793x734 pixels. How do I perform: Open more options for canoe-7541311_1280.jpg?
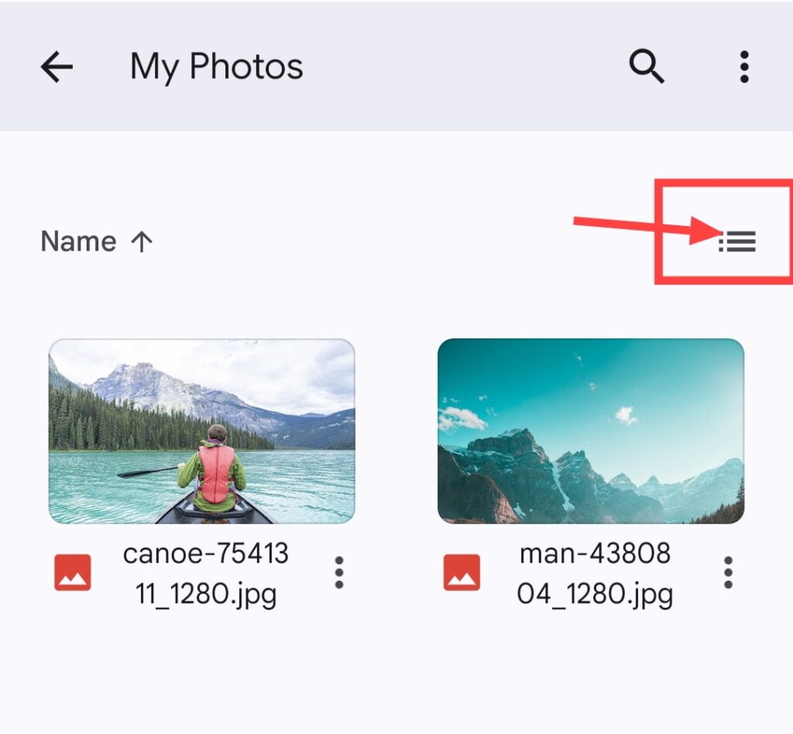coord(339,573)
